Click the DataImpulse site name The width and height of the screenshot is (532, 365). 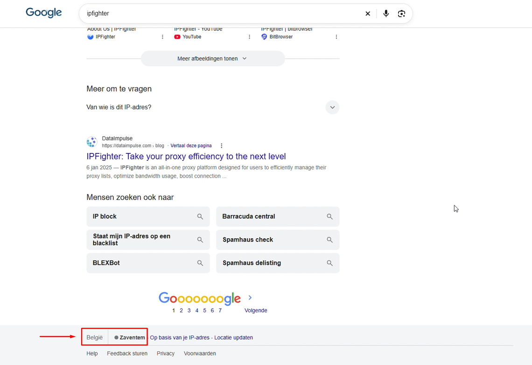point(118,138)
